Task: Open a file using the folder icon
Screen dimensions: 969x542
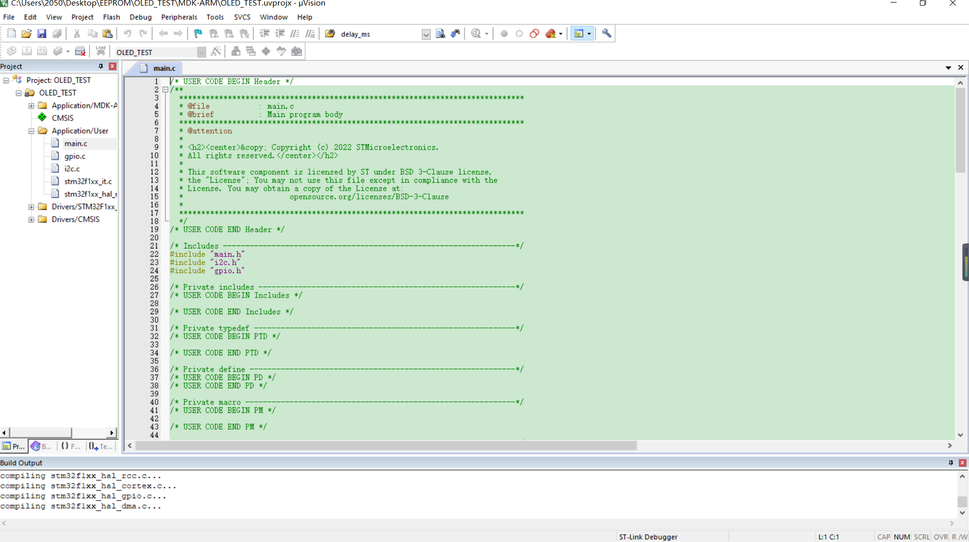Action: (26, 34)
